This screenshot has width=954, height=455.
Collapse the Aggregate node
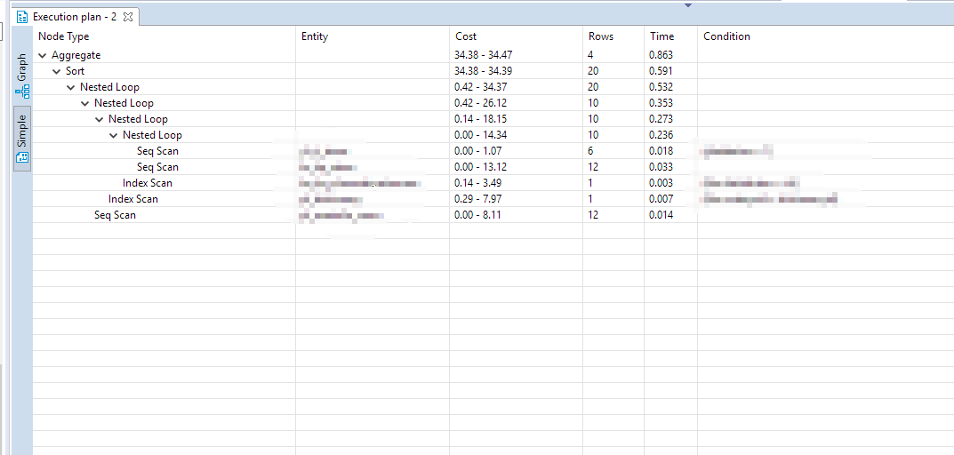click(x=43, y=55)
